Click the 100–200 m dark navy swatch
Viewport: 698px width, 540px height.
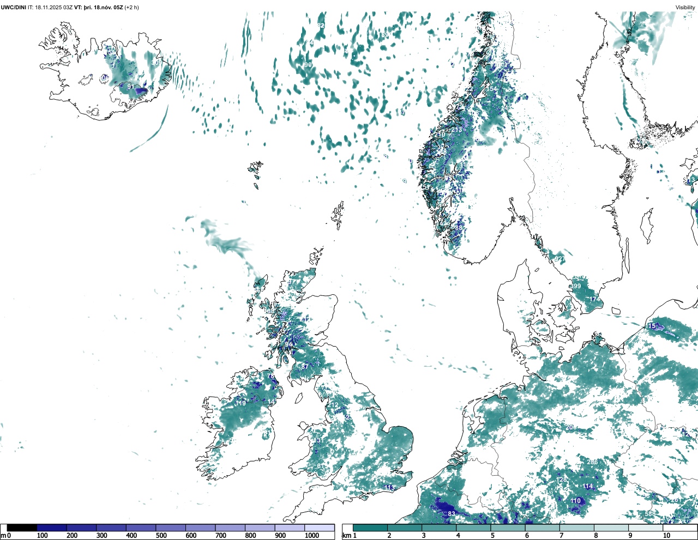pyautogui.click(x=52, y=528)
